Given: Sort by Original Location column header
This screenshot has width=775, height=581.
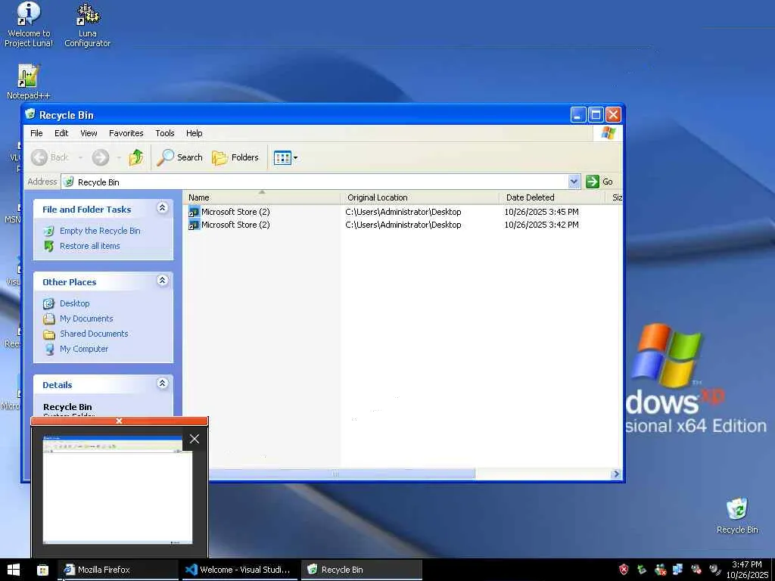Looking at the screenshot, I should tap(419, 197).
